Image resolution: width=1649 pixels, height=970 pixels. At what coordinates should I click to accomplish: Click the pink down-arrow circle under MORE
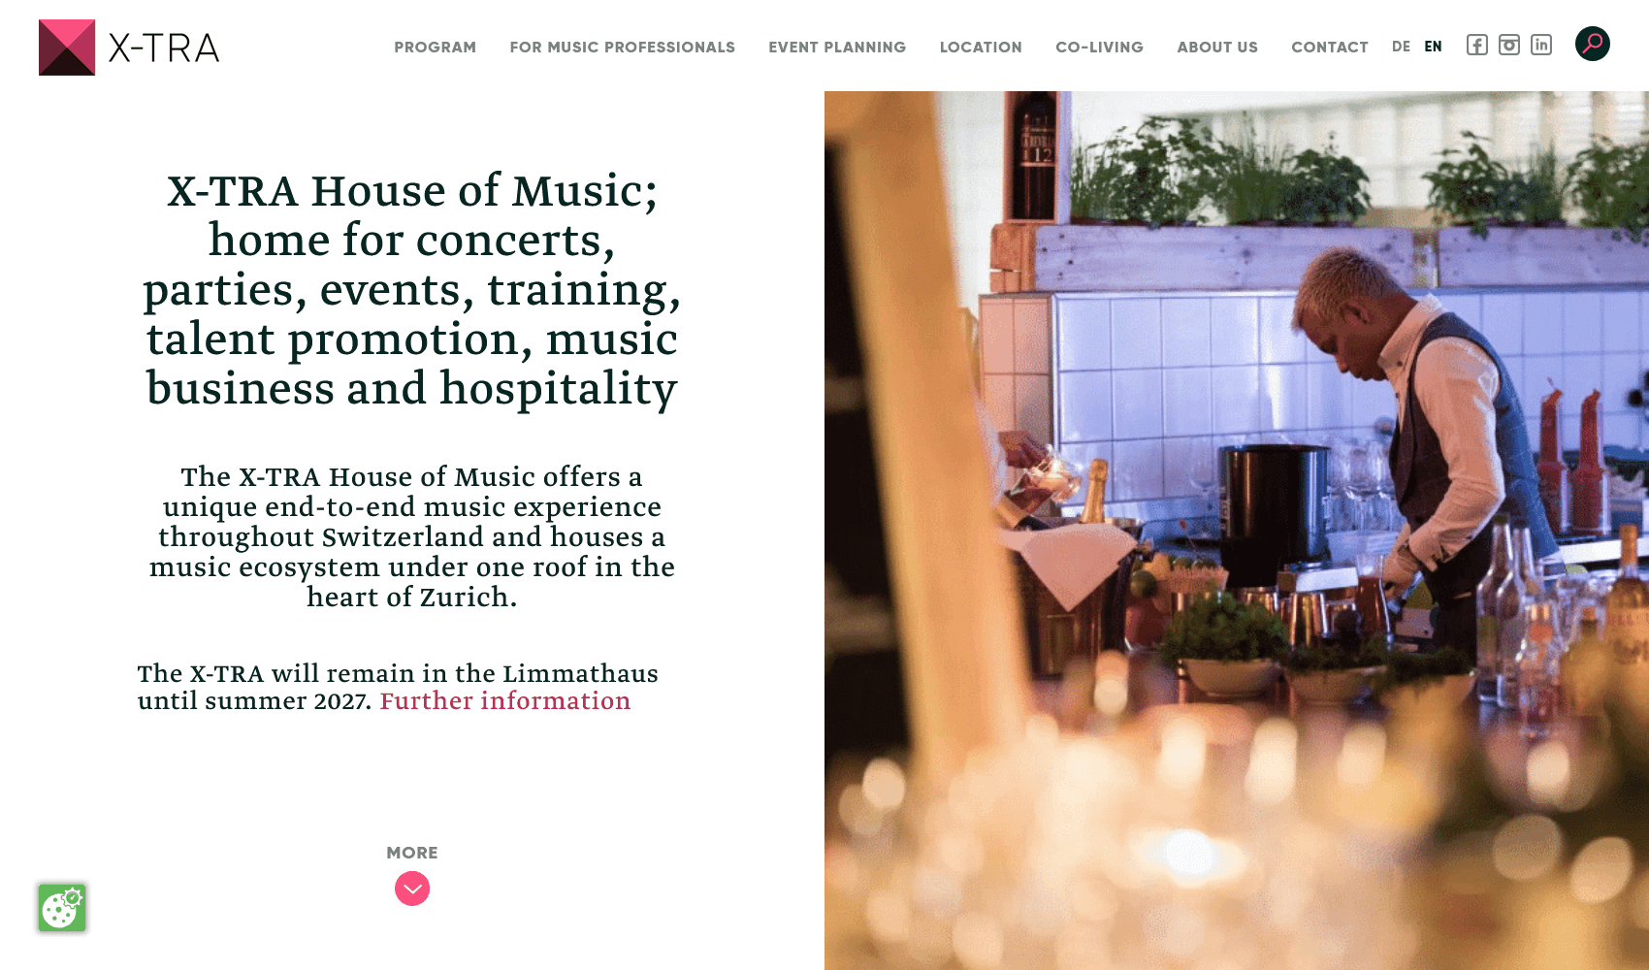click(412, 889)
